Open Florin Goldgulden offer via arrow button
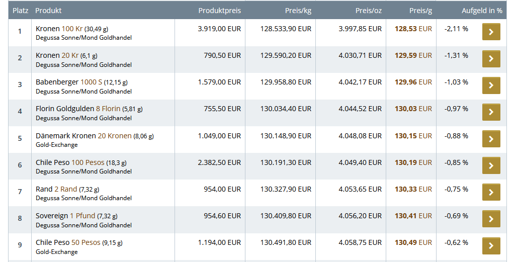 point(491,112)
